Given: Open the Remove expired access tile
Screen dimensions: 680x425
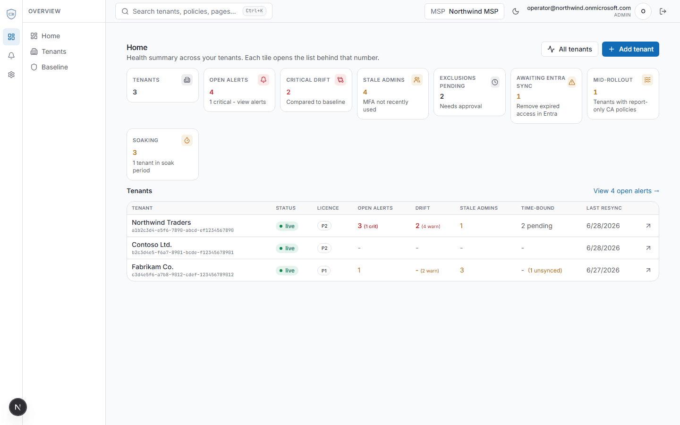Looking at the screenshot, I should (546, 96).
